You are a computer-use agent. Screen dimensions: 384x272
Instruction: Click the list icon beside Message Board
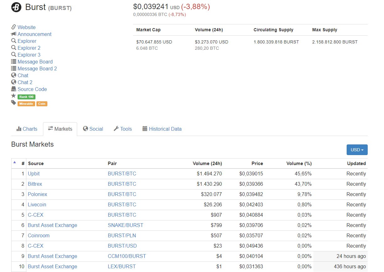13,61
